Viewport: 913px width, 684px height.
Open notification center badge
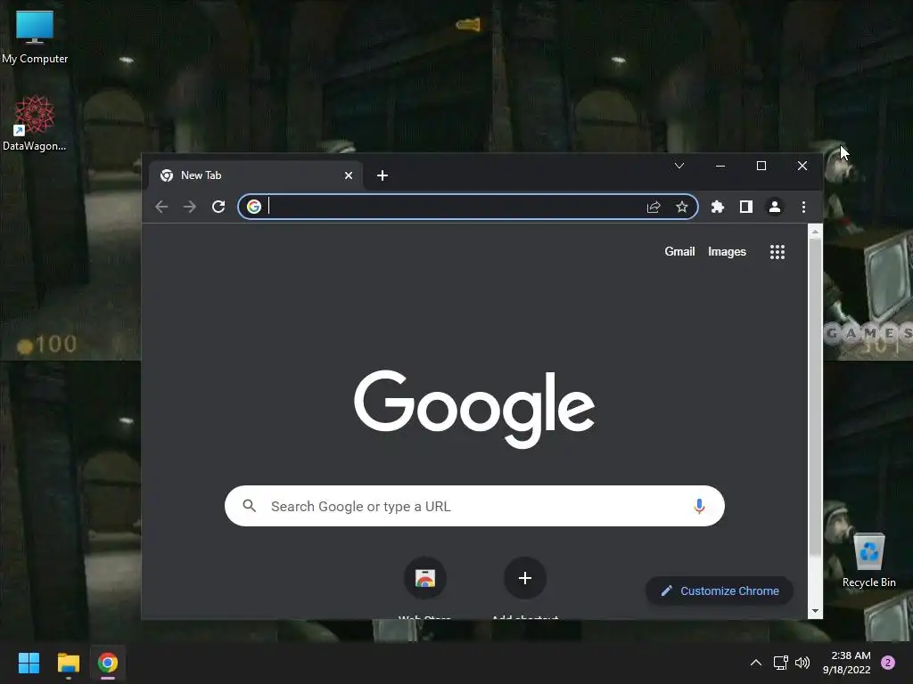888,663
